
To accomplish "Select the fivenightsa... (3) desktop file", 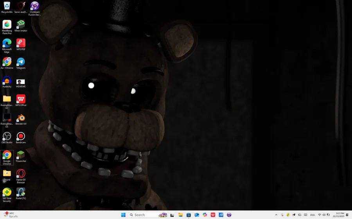I will [7, 120].
